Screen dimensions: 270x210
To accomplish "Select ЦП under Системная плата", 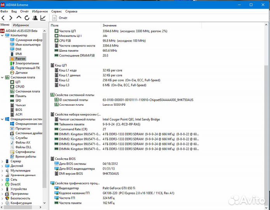I will click(15, 82).
